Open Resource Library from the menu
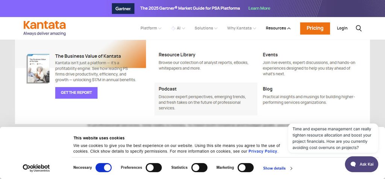The width and height of the screenshot is (385, 179). tap(177, 55)
